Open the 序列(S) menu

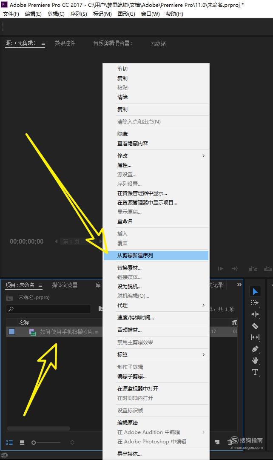[79, 14]
